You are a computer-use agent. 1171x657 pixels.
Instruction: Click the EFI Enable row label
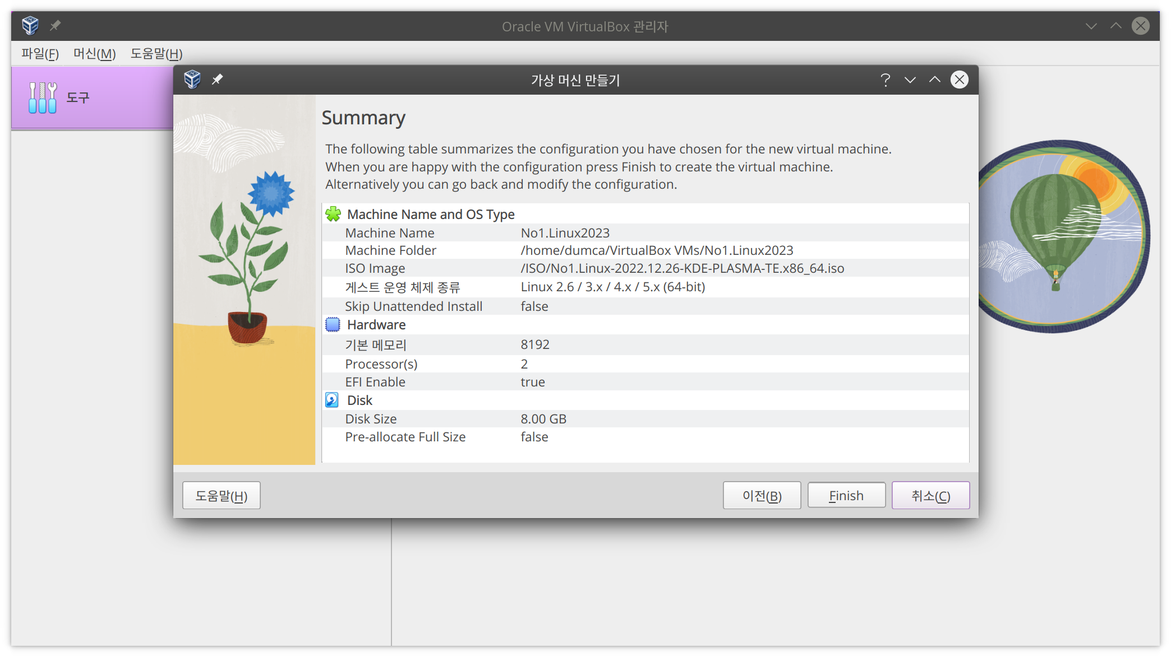click(x=375, y=381)
